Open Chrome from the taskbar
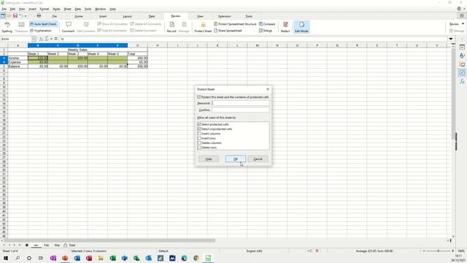 tap(196, 258)
